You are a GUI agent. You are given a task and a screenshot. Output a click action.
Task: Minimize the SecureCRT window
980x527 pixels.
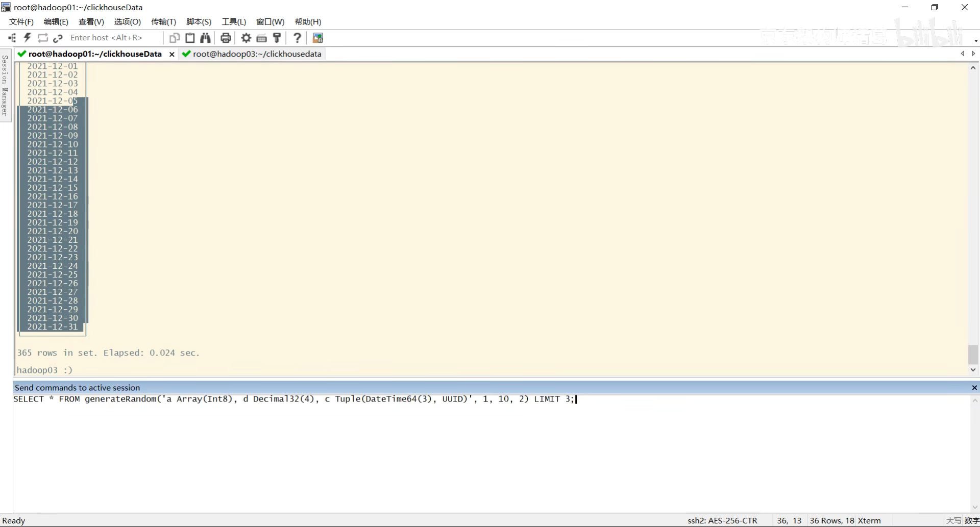click(905, 7)
